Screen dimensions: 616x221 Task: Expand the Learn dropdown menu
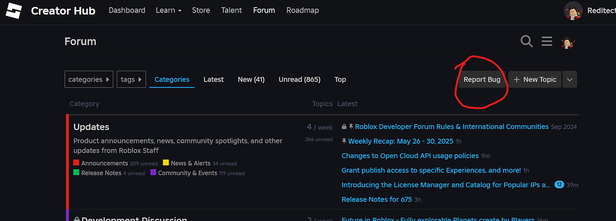coord(169,10)
